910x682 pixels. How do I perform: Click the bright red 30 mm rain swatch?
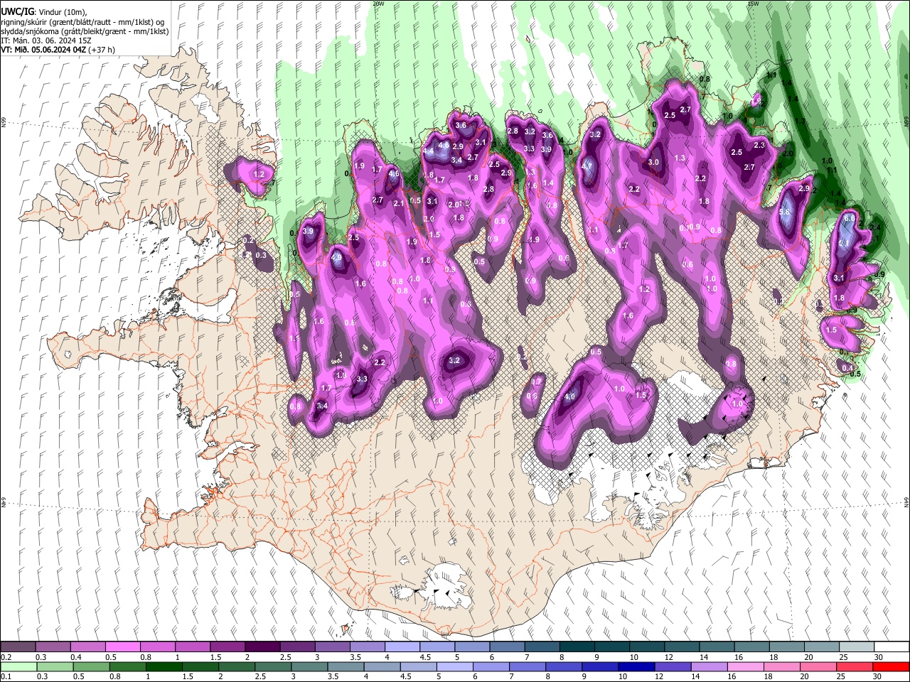pyautogui.click(x=890, y=666)
